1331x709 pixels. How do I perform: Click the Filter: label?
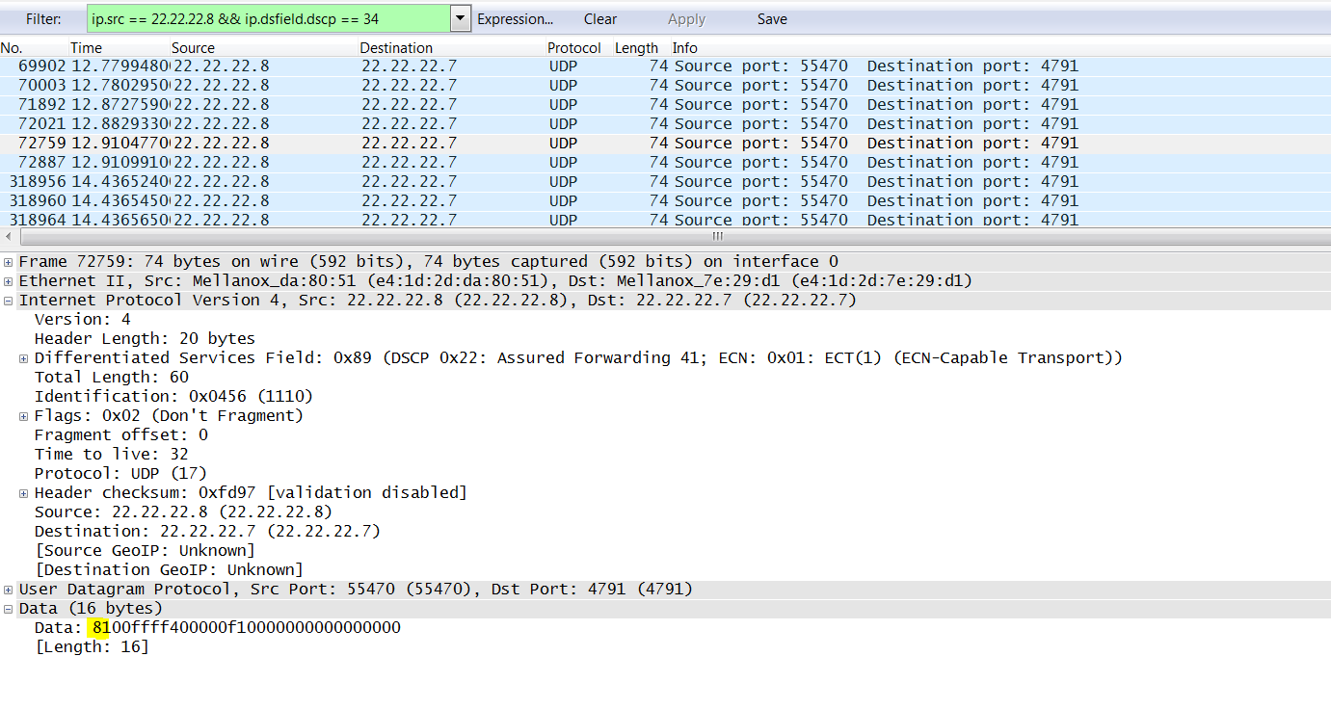(43, 19)
